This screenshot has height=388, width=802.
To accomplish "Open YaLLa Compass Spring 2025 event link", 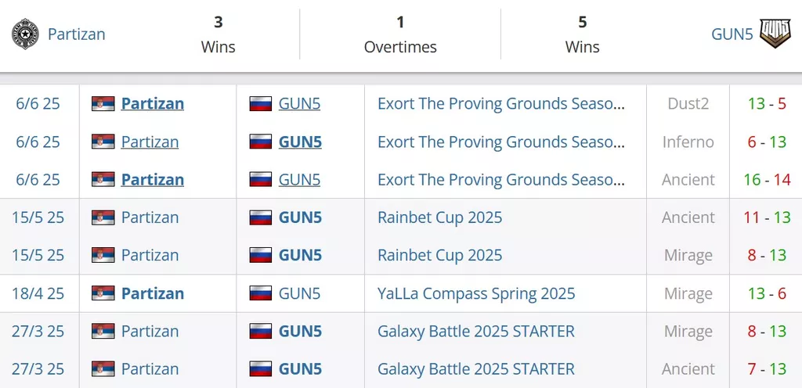I will point(476,293).
